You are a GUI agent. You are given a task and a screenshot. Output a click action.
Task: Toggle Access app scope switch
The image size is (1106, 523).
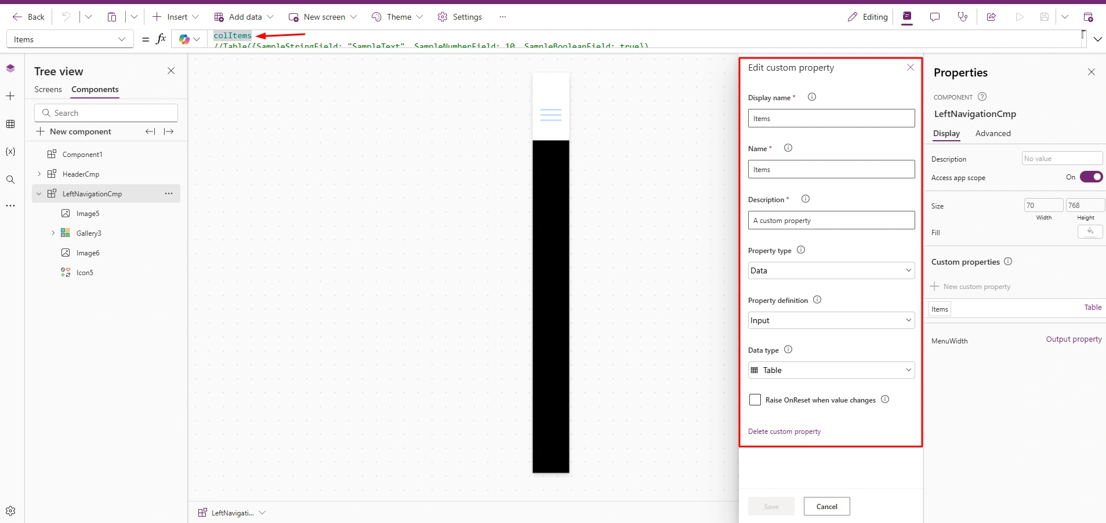pyautogui.click(x=1092, y=177)
